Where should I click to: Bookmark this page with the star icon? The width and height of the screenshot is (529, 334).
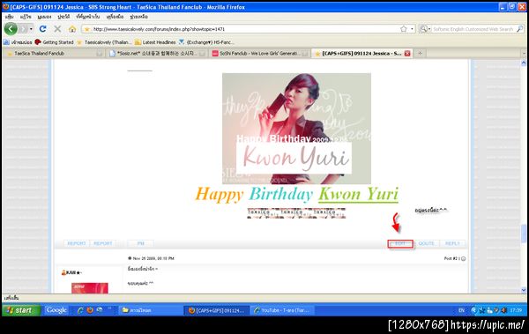(404, 29)
